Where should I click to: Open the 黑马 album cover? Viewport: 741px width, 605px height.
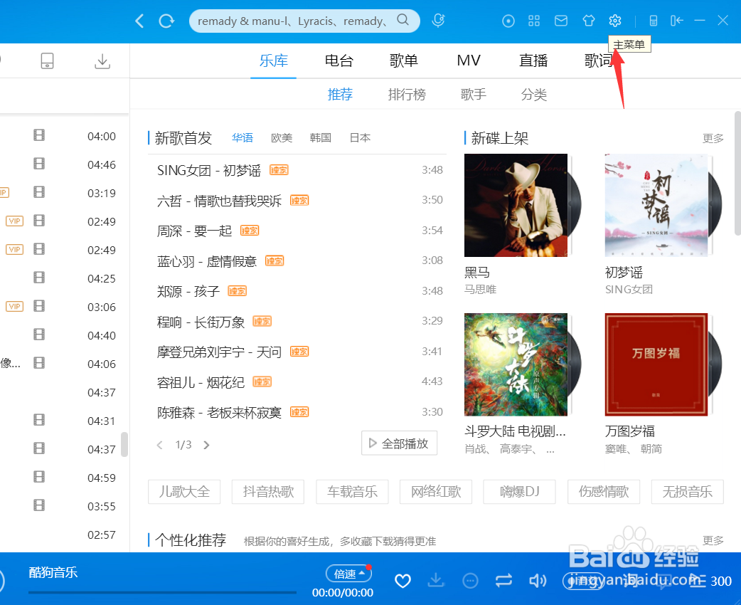(x=516, y=205)
